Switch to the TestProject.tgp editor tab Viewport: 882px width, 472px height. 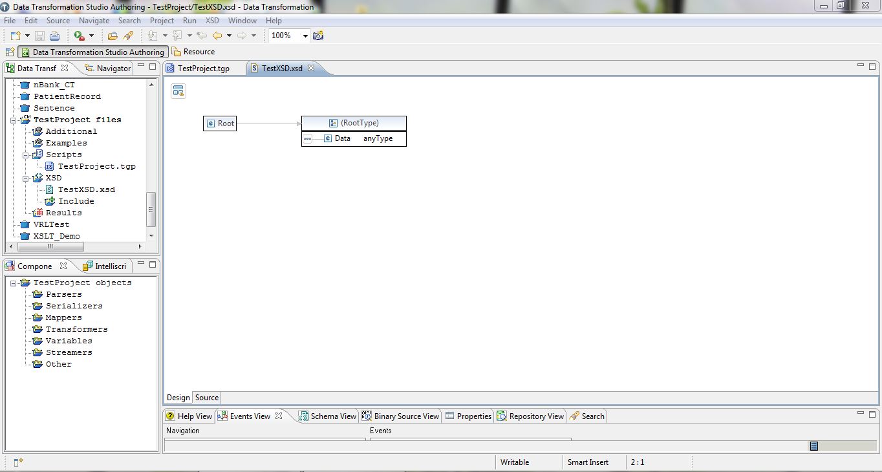tap(203, 69)
